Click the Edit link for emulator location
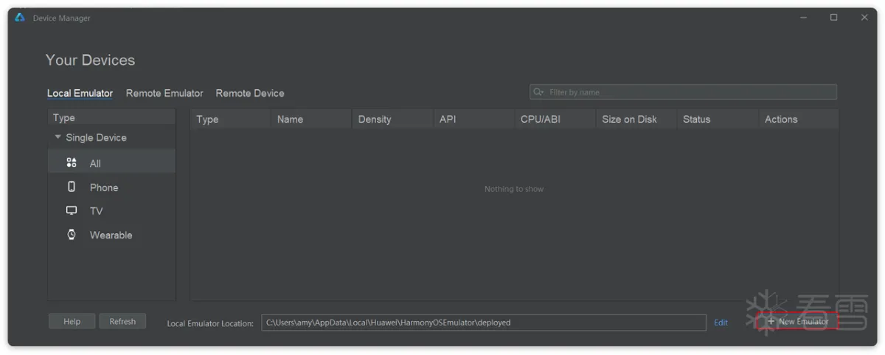Screen dimensions: 885x355 721,323
